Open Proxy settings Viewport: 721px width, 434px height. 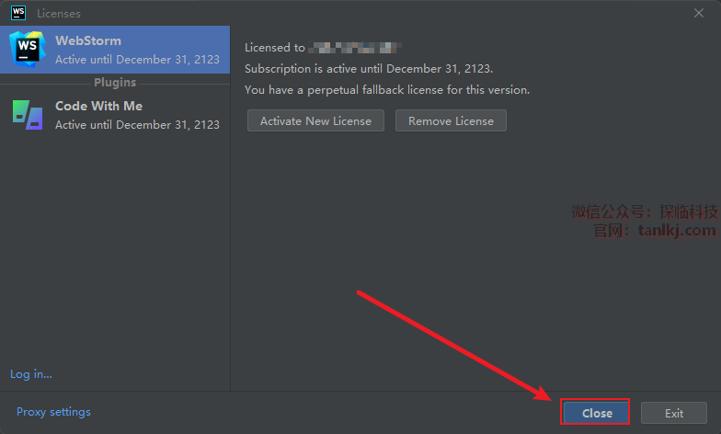coord(53,412)
